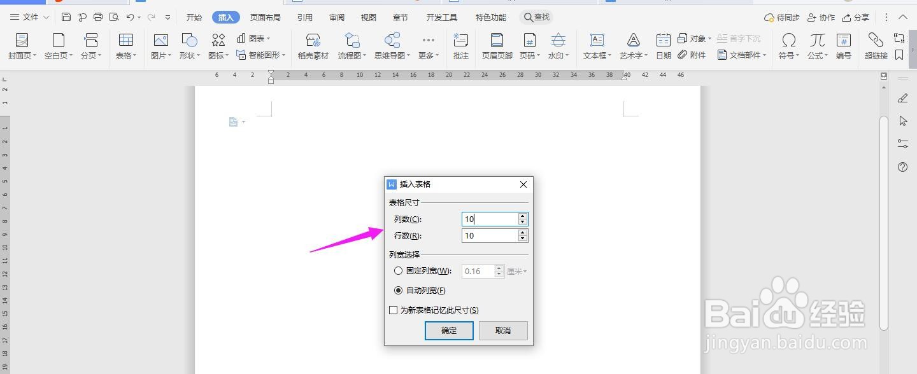Viewport: 917px width, 374px height.
Task: Click the 待同步 (pending sync) button
Action: [x=782, y=17]
